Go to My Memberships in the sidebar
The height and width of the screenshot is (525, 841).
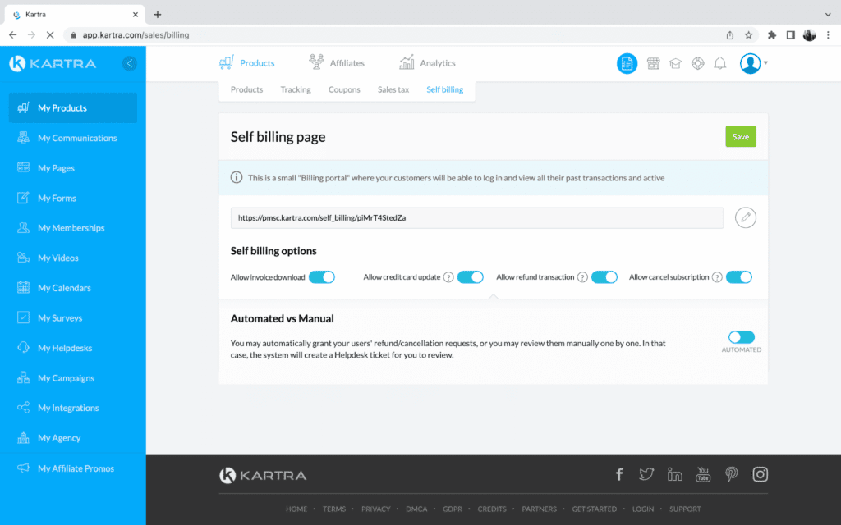[73, 228]
